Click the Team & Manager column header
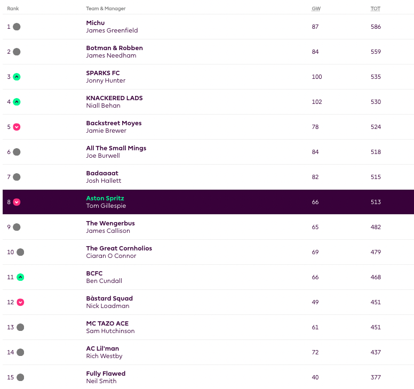Screen dimensions: 414x389 tap(106, 9)
